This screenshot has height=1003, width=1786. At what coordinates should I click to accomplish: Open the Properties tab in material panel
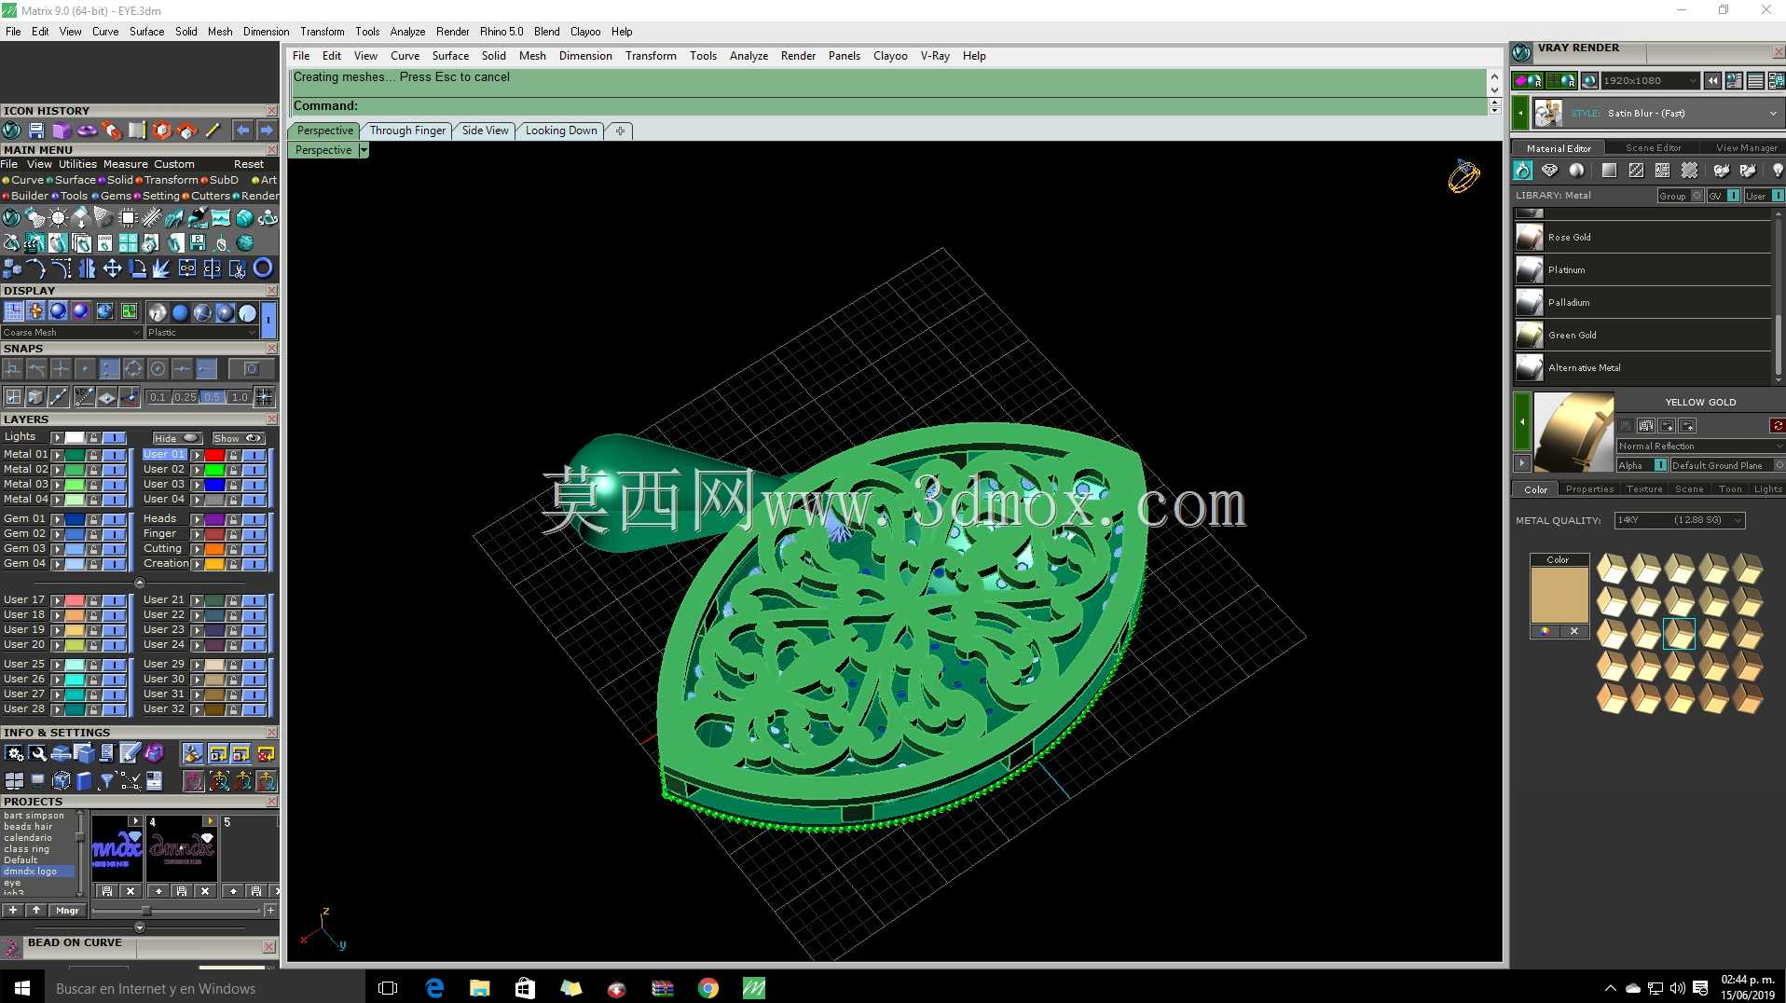[x=1589, y=489]
